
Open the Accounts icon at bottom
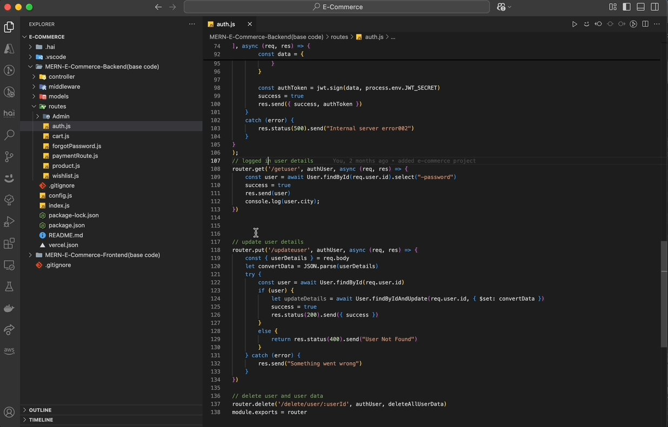tap(9, 412)
